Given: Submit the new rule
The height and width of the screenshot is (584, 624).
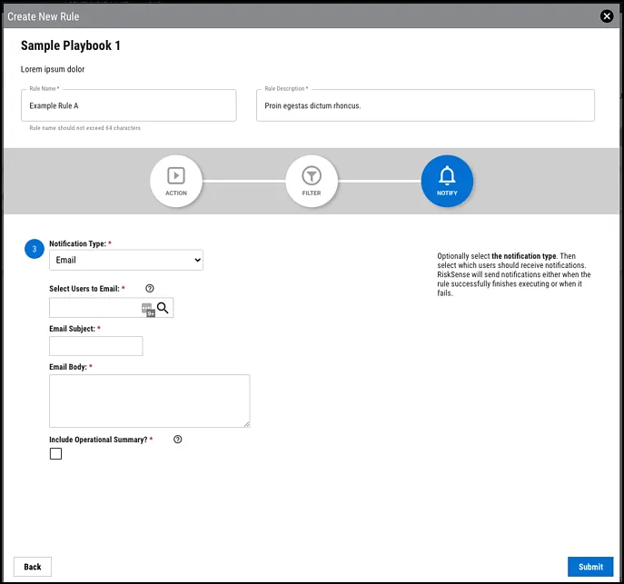Looking at the screenshot, I should click(x=590, y=567).
